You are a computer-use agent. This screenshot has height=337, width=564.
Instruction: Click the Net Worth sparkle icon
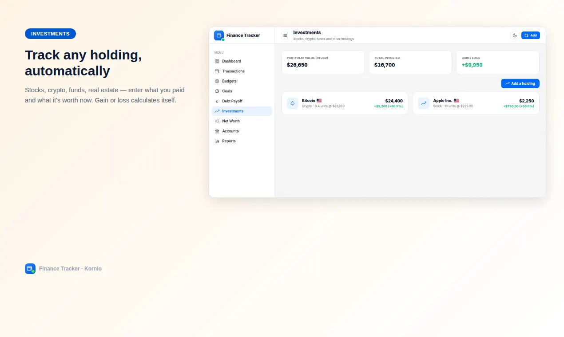(x=217, y=121)
